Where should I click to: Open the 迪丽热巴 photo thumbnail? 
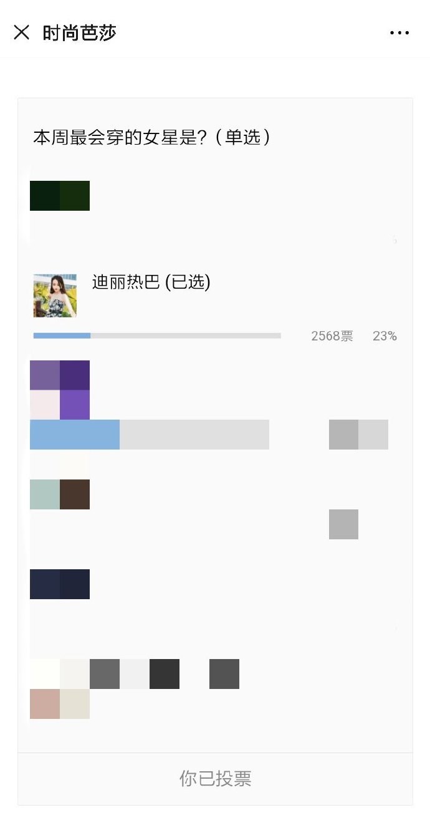[55, 296]
